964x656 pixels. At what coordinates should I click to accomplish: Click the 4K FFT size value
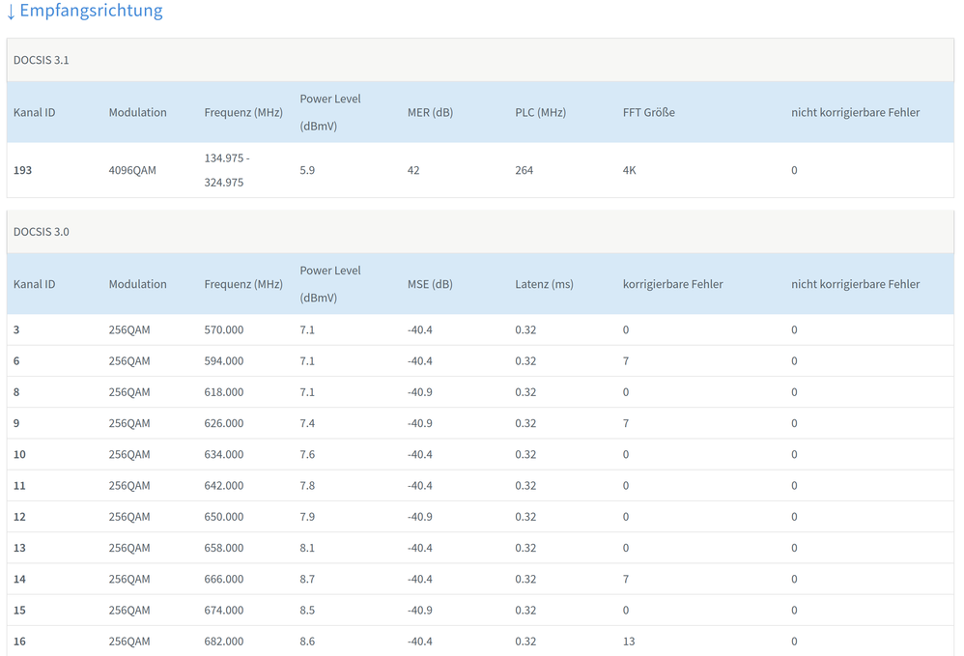(629, 170)
